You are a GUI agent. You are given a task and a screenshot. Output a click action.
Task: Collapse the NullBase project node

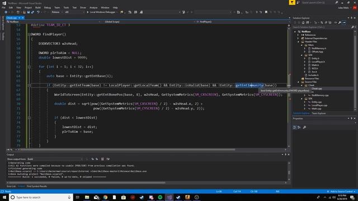click(x=295, y=32)
